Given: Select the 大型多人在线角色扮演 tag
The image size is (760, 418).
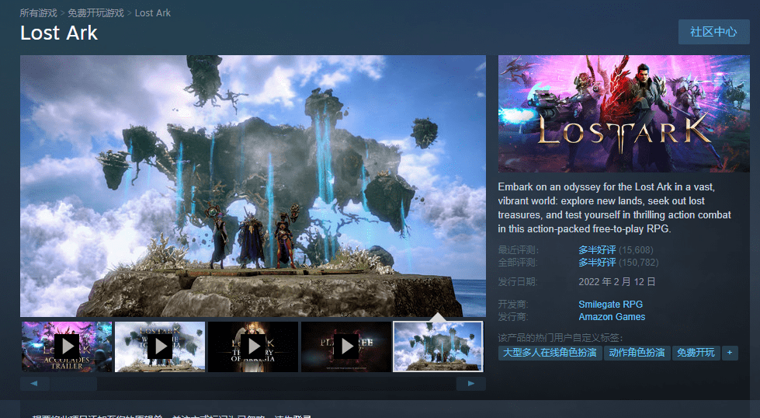Looking at the screenshot, I should point(550,353).
